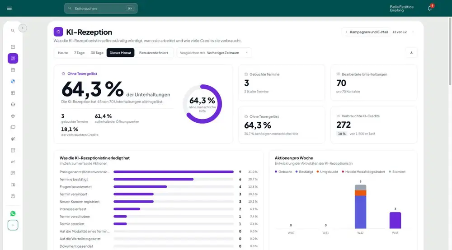452x250 pixels.
Task: Open the WhatsApp icon in sidebar
Action: (13, 213)
